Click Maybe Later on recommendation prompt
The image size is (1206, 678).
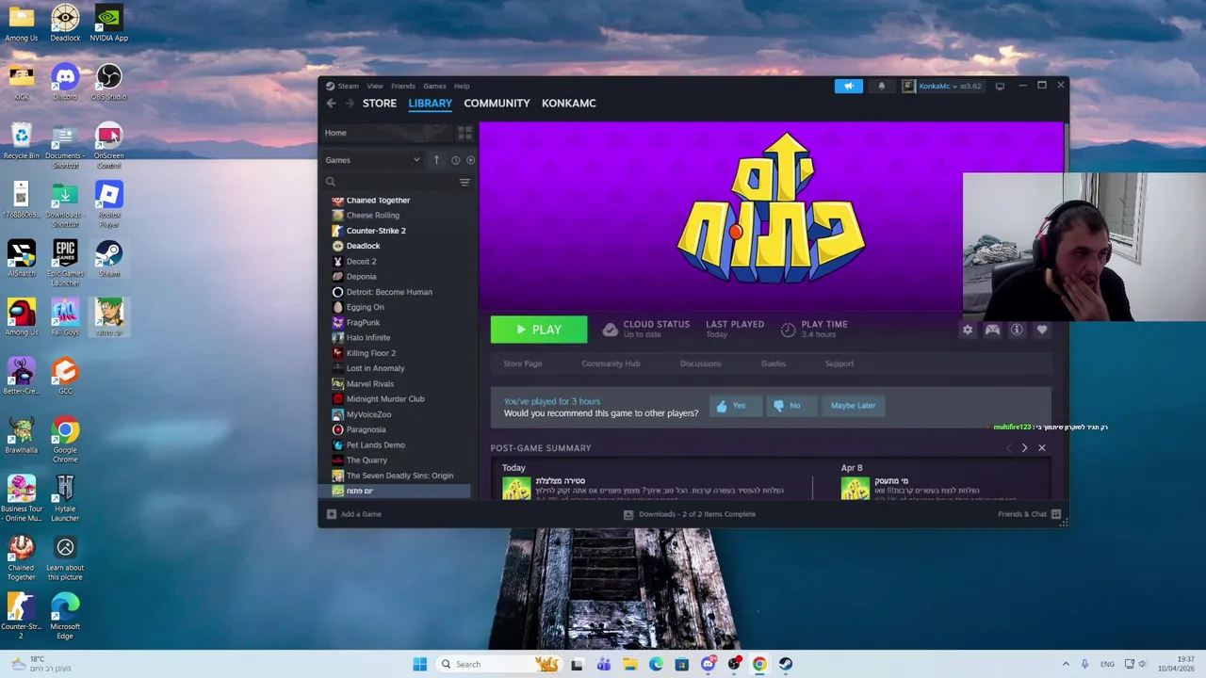[x=853, y=406]
